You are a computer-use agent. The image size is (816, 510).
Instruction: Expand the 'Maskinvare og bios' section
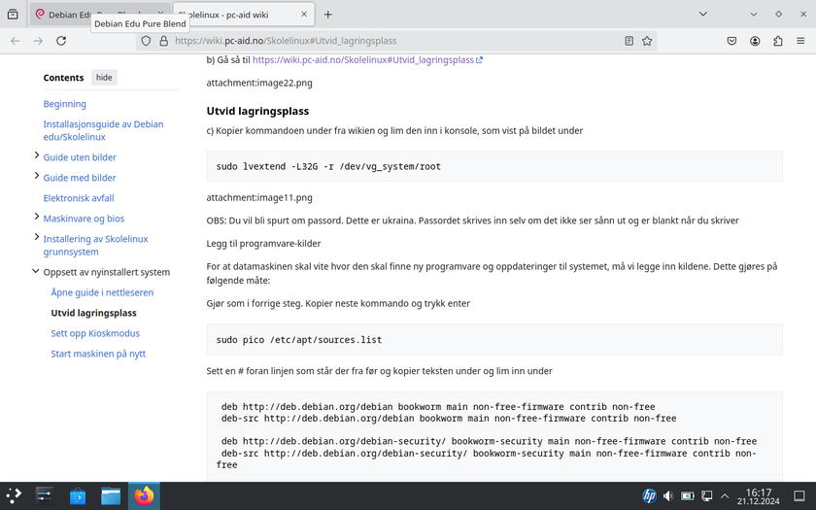coord(37,218)
